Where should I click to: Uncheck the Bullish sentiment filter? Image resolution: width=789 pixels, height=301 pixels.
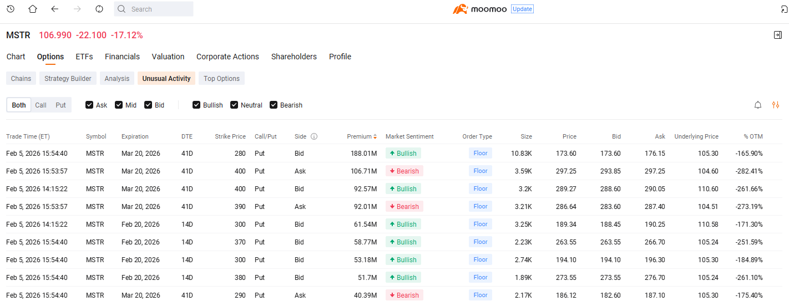tap(196, 105)
